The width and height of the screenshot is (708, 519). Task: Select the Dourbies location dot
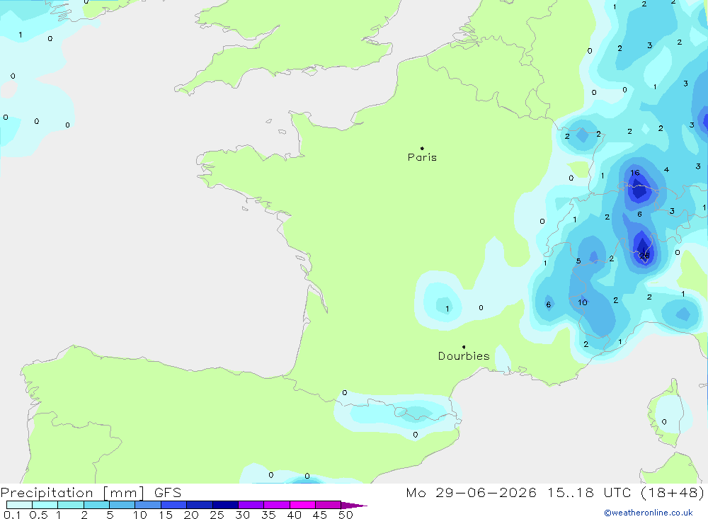tap(464, 347)
